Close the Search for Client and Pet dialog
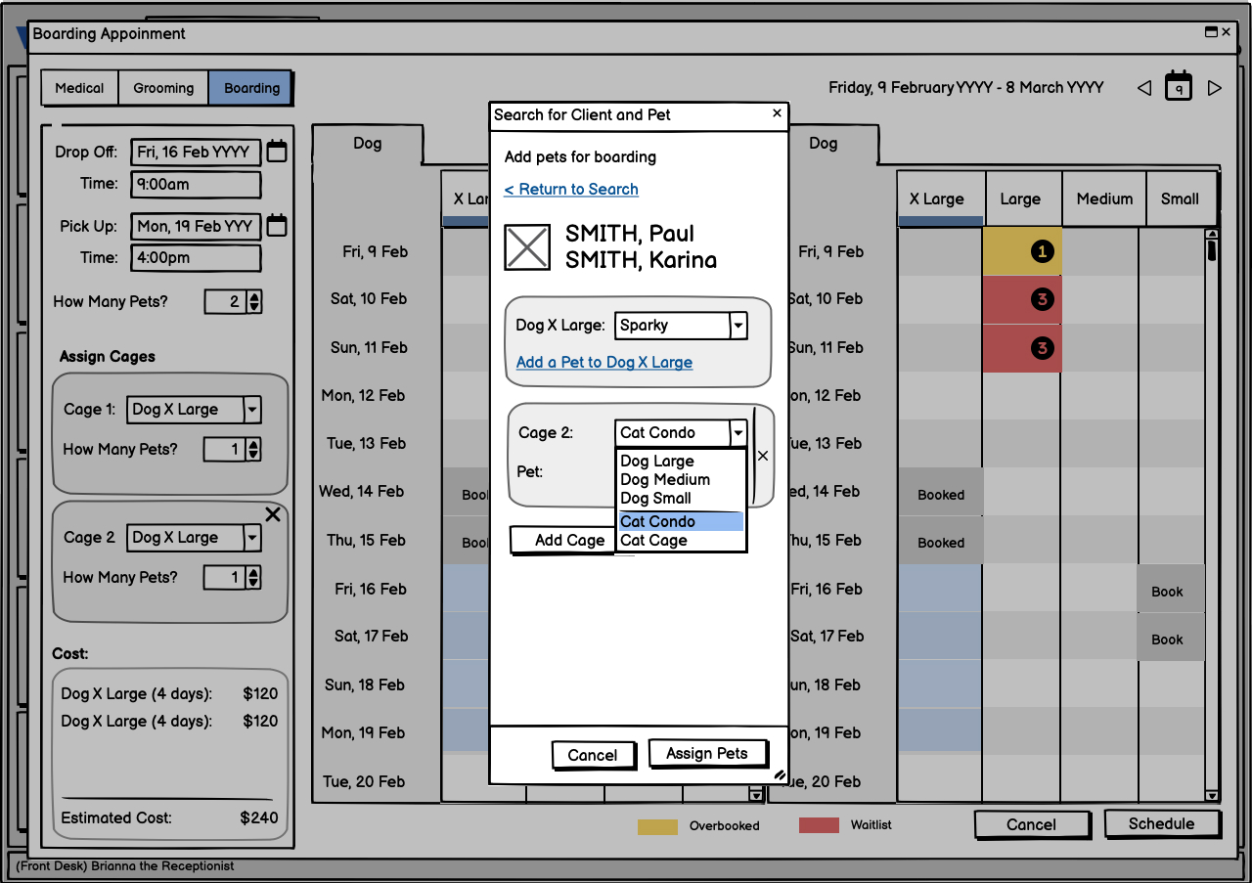1252x883 pixels. pos(778,113)
